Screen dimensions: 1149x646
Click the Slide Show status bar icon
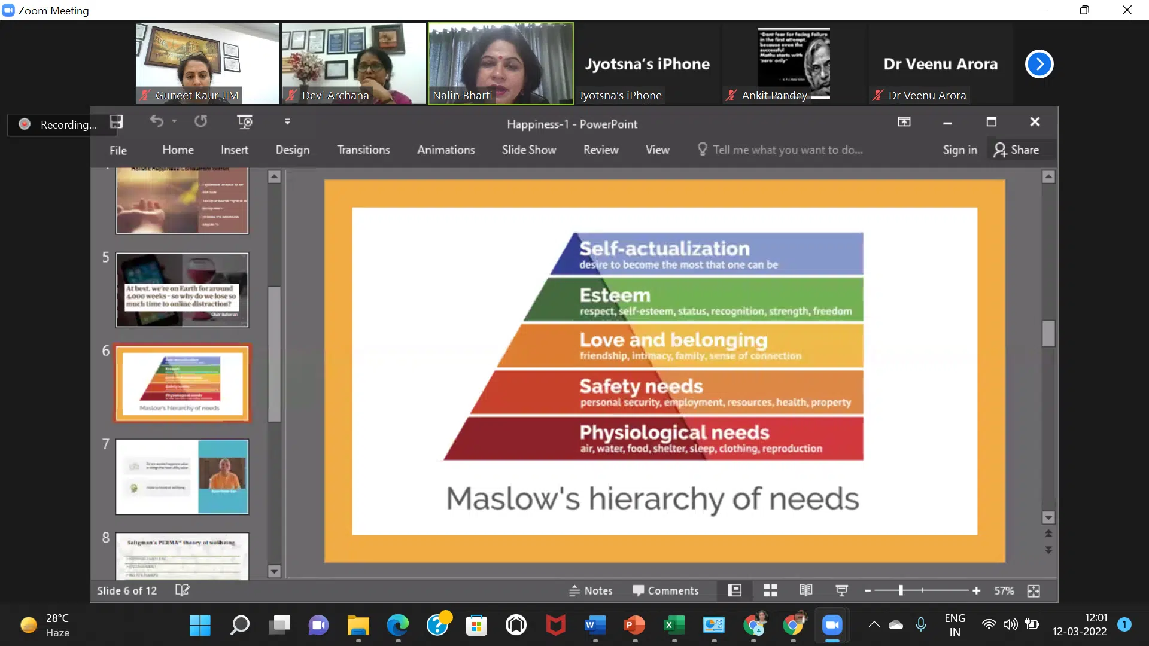(x=841, y=591)
